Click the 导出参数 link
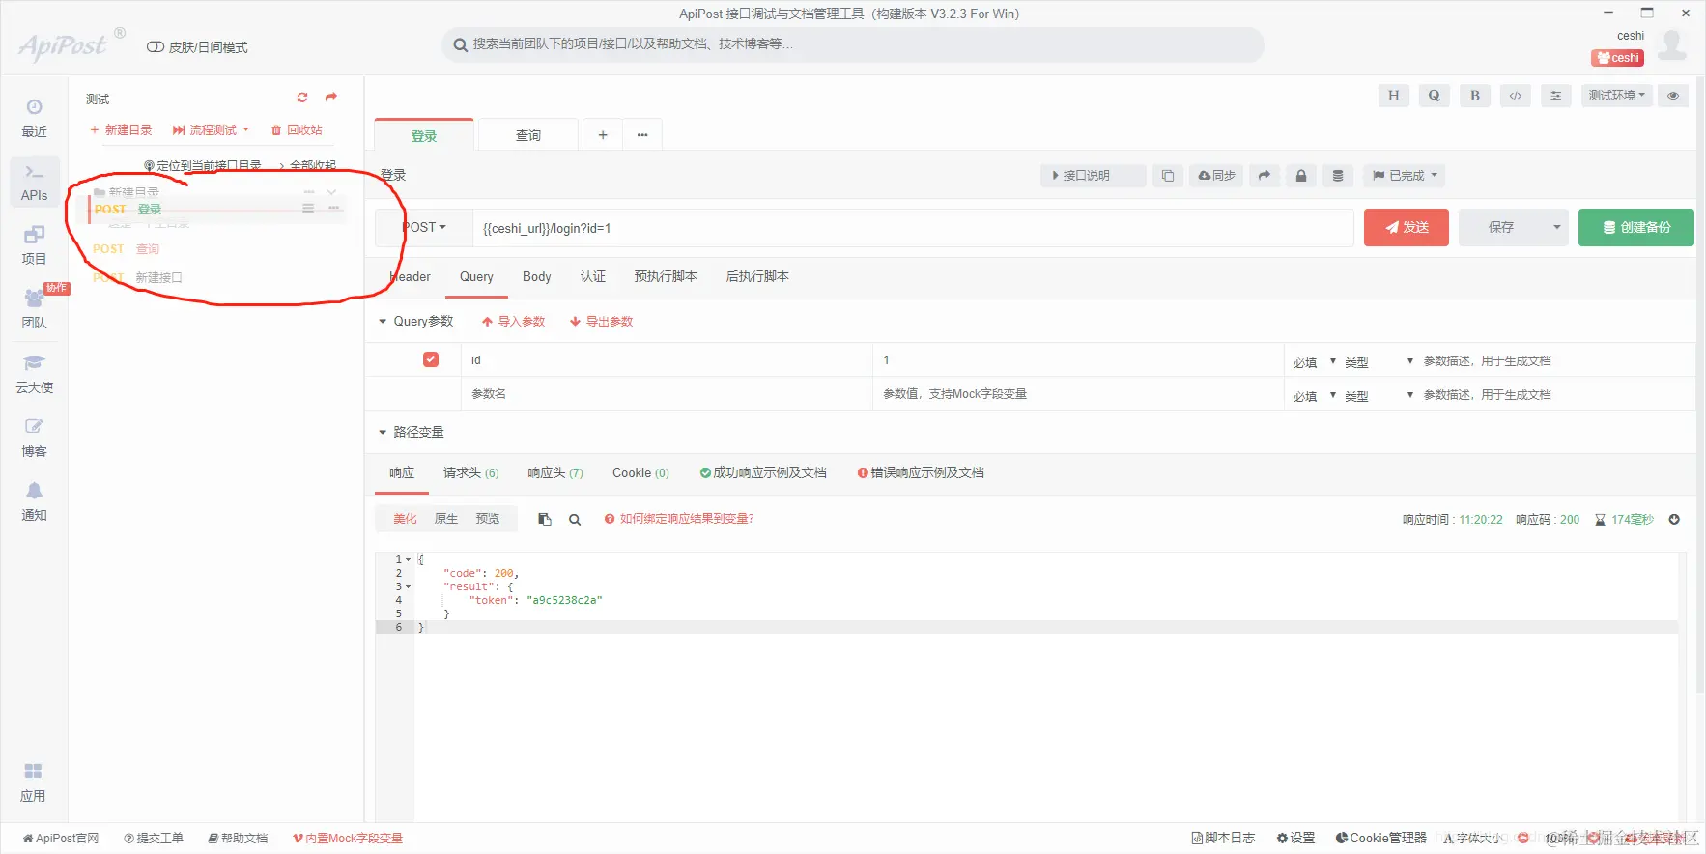The image size is (1706, 854). point(601,322)
